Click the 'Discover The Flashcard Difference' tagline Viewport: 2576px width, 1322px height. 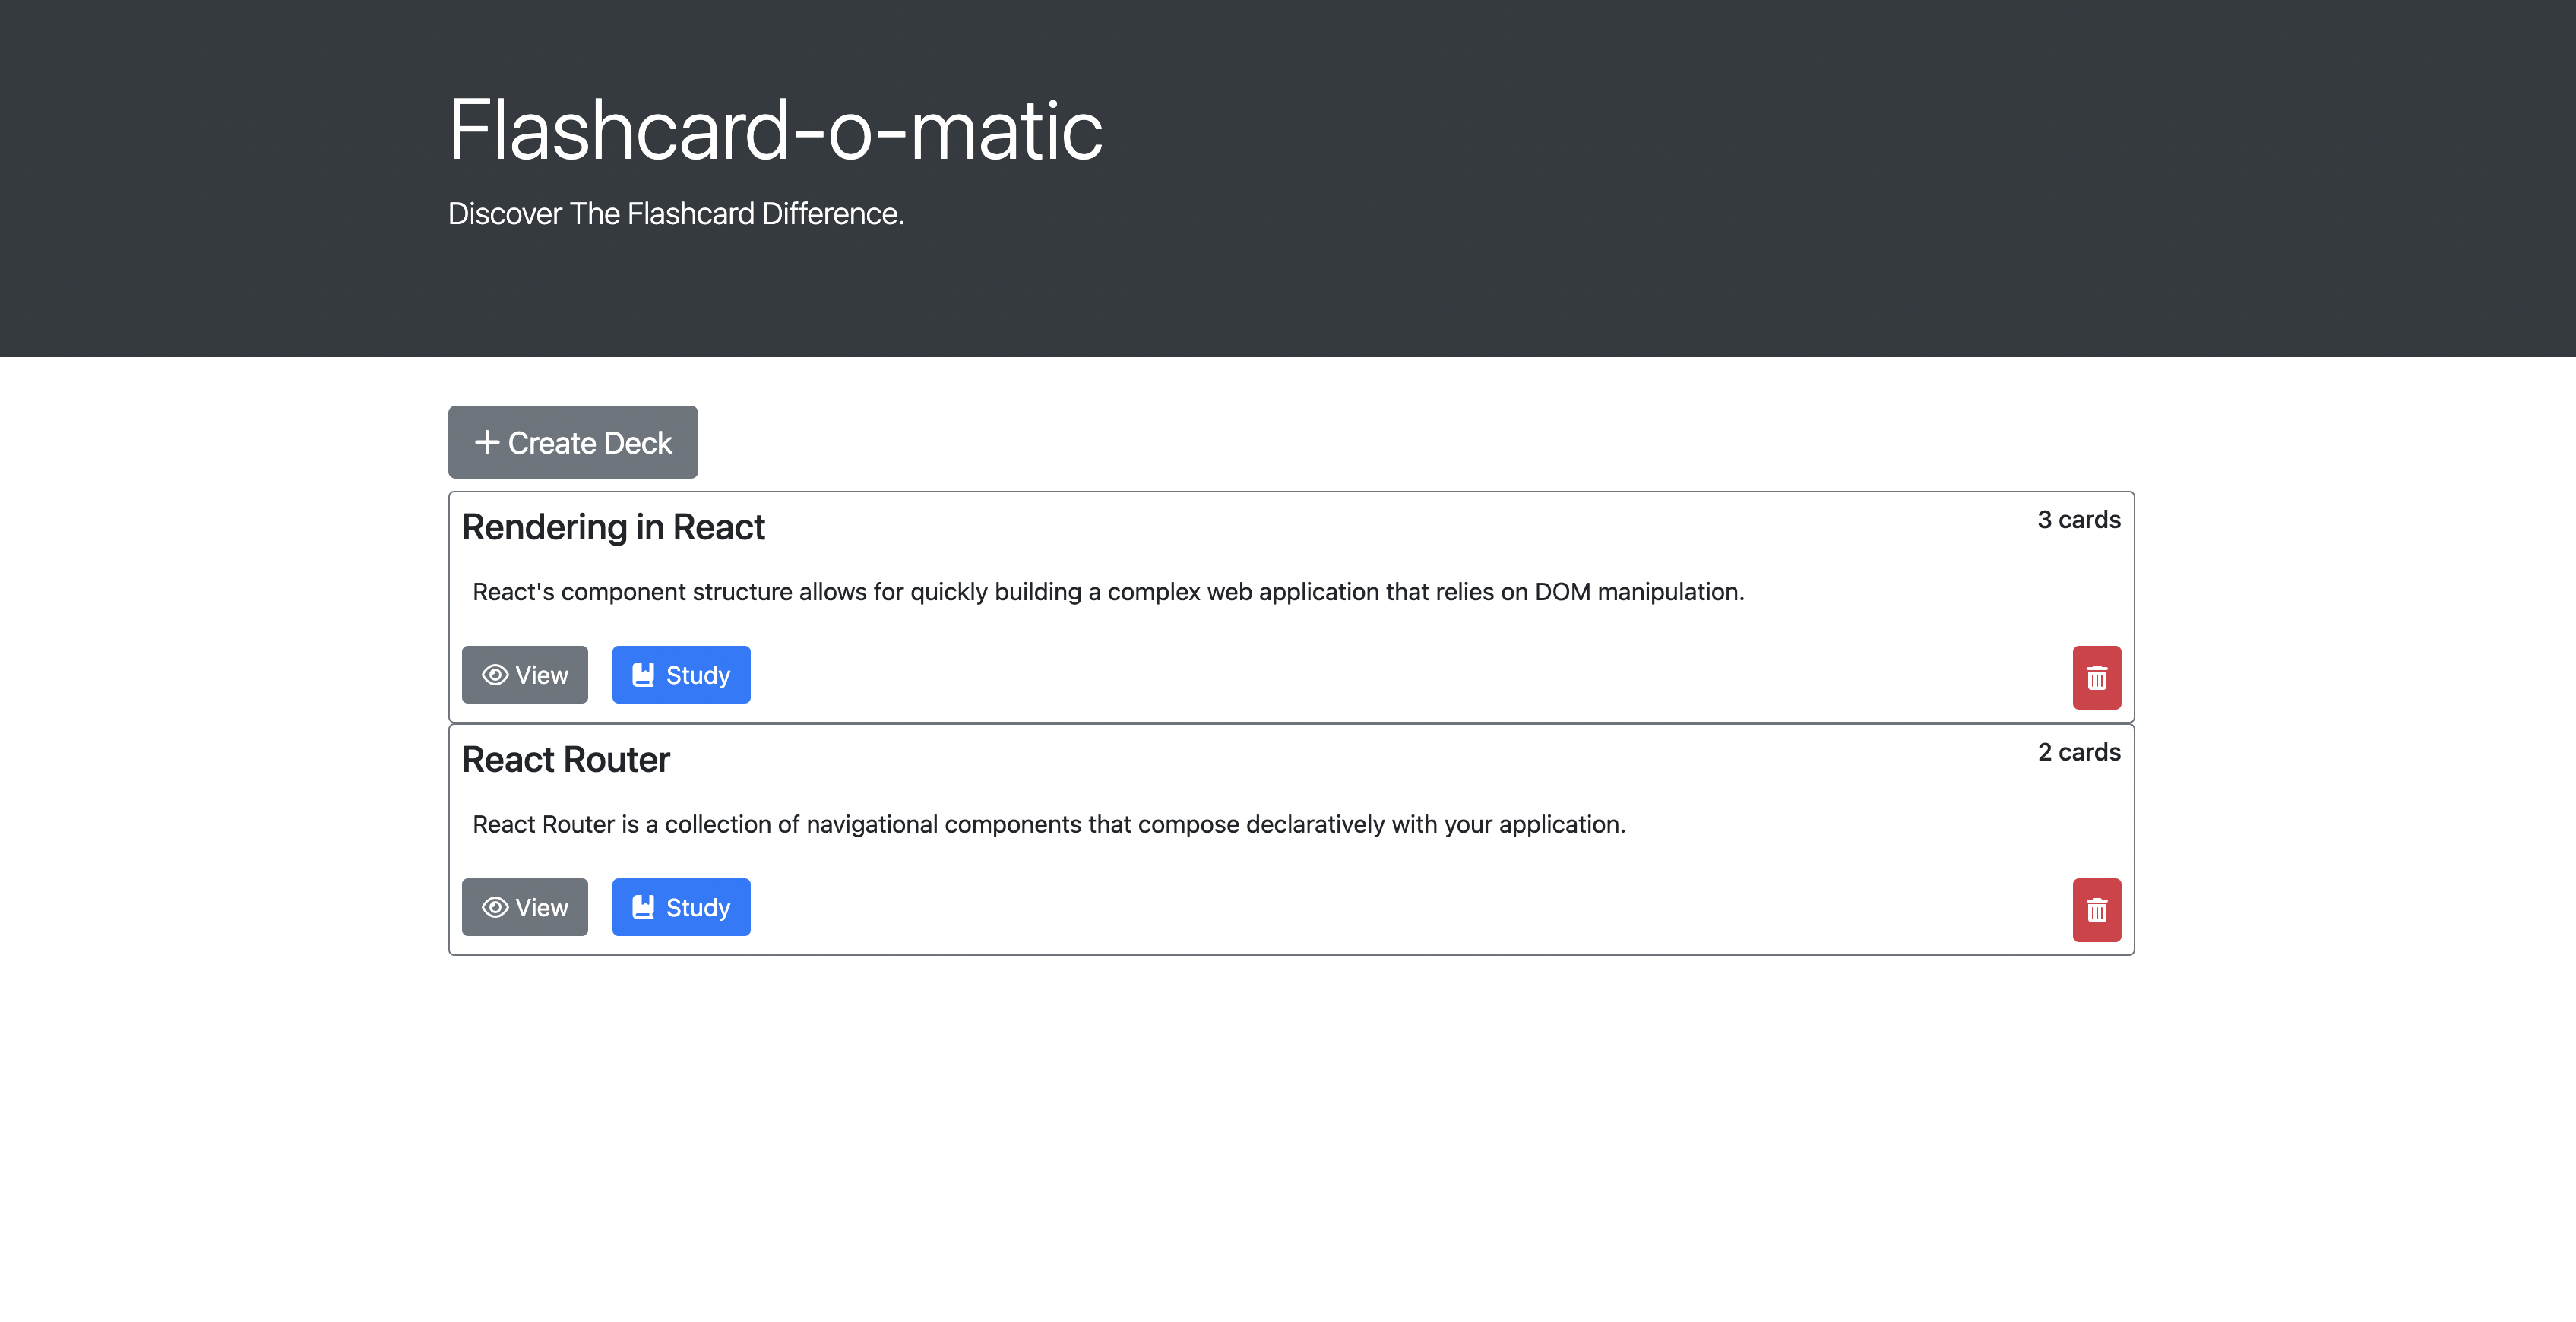pyautogui.click(x=676, y=214)
